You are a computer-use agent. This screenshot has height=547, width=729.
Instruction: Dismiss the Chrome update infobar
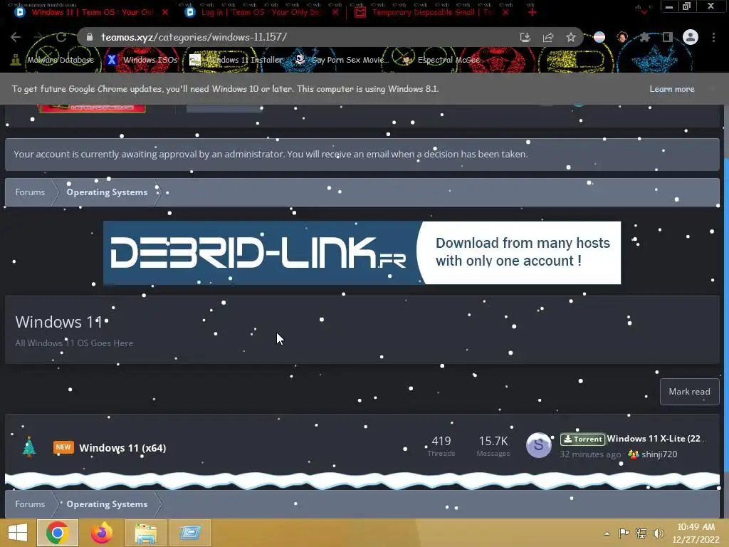pos(712,89)
